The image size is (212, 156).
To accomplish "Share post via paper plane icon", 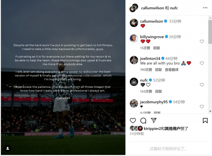I will 153,120.
